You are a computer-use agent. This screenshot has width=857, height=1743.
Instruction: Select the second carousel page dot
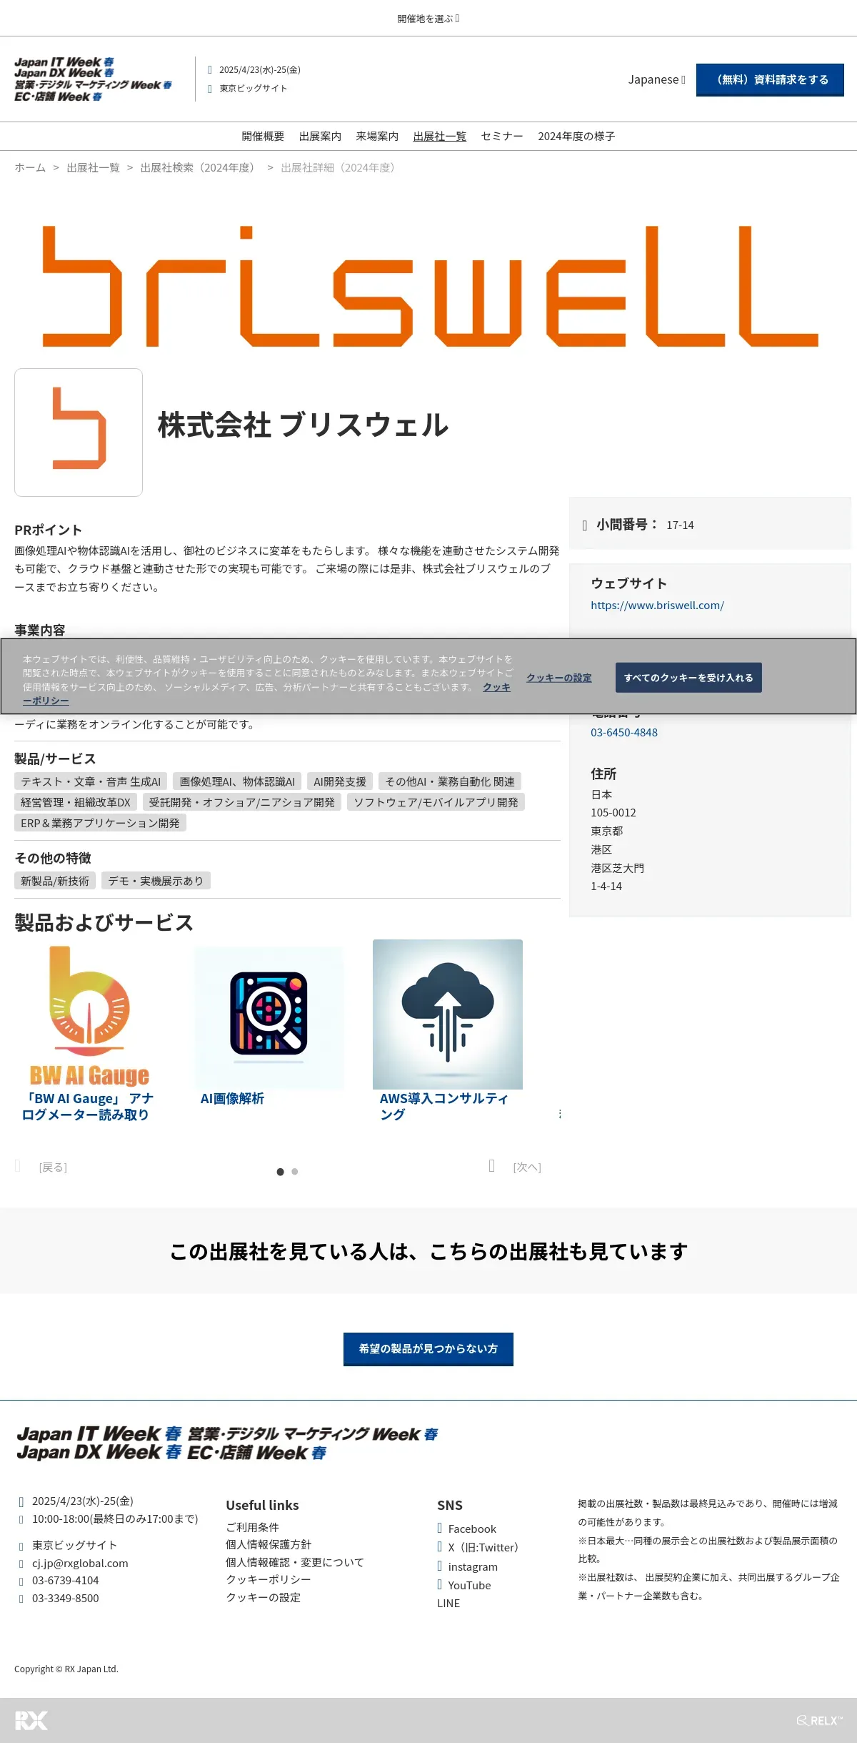click(x=295, y=1172)
